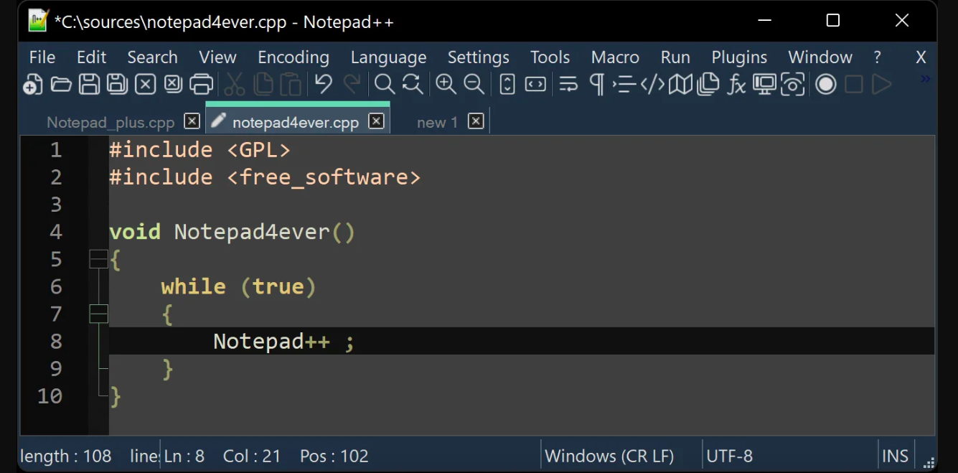This screenshot has height=473, width=958.
Task: Start macro recording with record button
Action: pyautogui.click(x=826, y=85)
